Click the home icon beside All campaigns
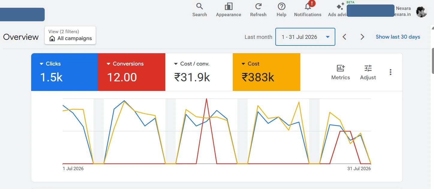 (x=52, y=39)
